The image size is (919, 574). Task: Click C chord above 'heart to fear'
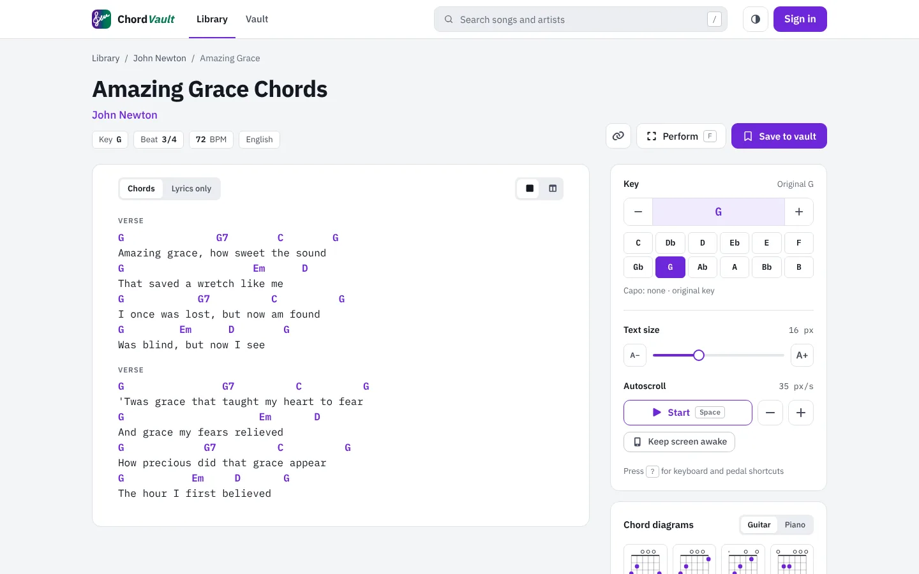click(x=299, y=386)
